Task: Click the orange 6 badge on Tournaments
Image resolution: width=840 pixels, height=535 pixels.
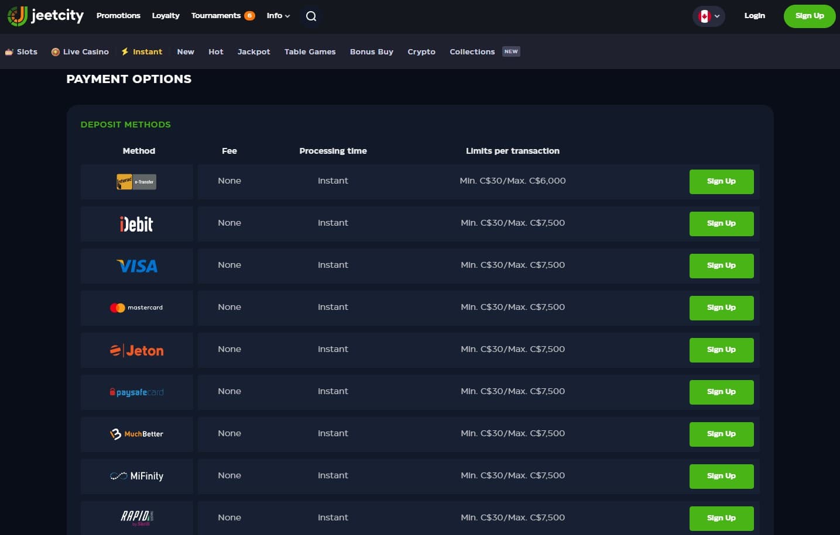Action: click(x=249, y=16)
